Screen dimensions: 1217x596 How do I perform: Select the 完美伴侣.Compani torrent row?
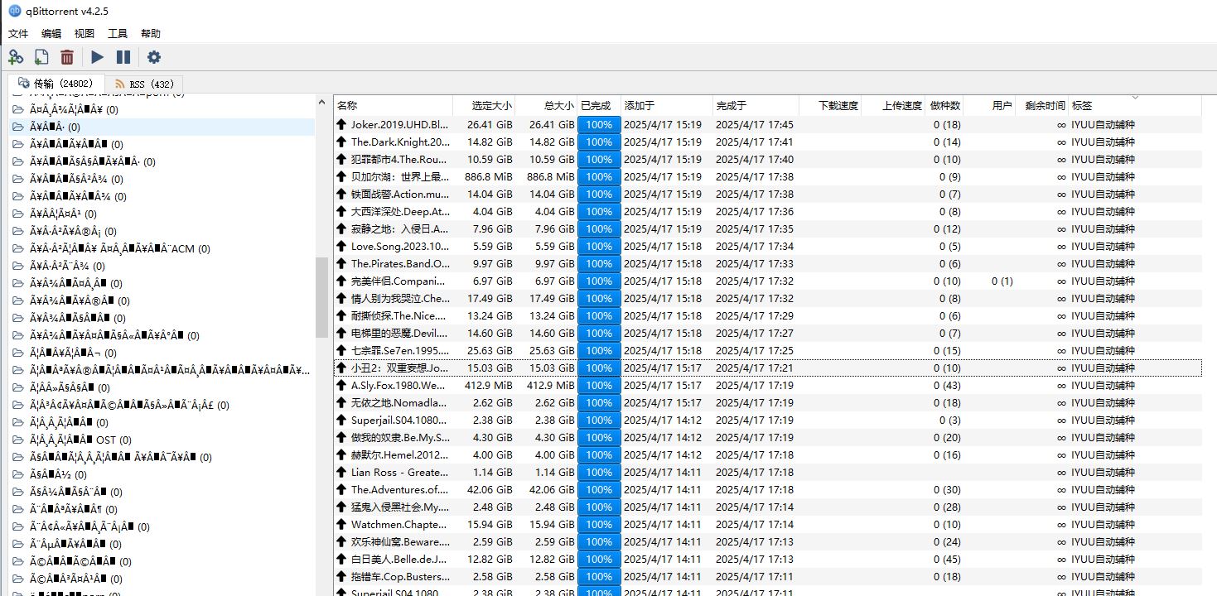pyautogui.click(x=767, y=281)
